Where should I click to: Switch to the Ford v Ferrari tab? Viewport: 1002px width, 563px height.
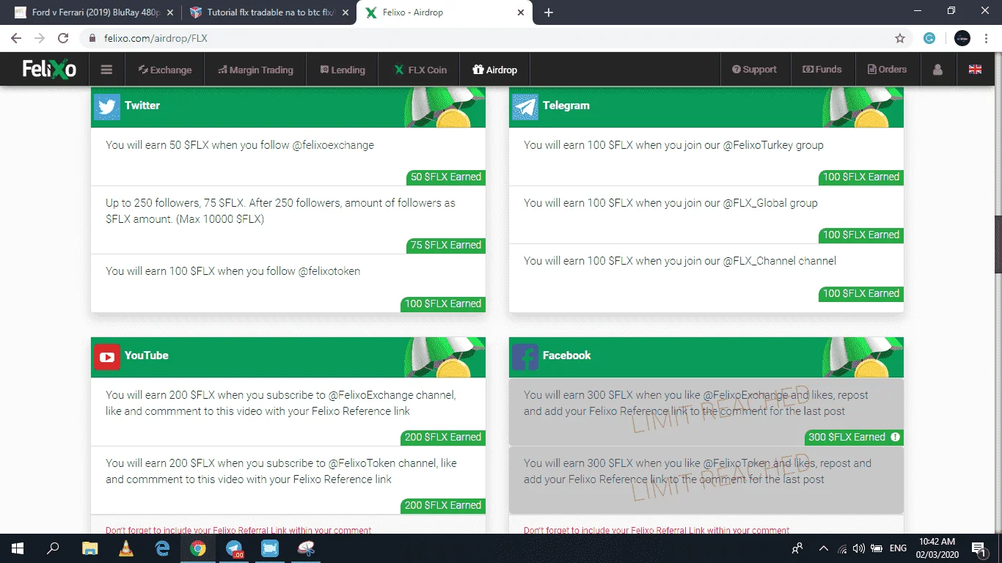[x=93, y=12]
